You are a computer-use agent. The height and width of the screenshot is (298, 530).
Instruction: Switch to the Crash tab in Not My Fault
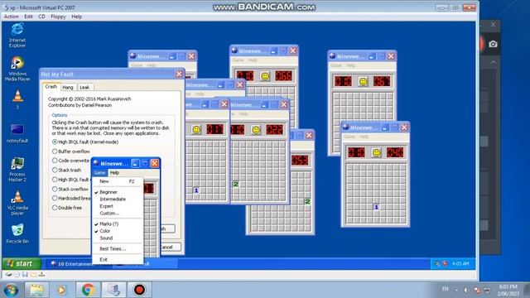click(51, 86)
